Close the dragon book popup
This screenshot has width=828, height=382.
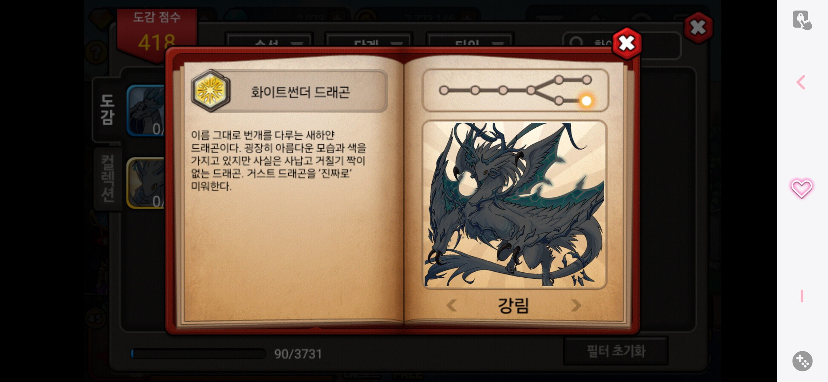click(627, 44)
